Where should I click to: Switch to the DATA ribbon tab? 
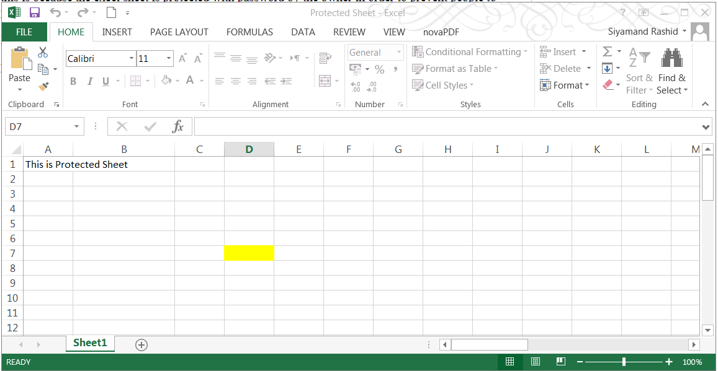point(303,32)
